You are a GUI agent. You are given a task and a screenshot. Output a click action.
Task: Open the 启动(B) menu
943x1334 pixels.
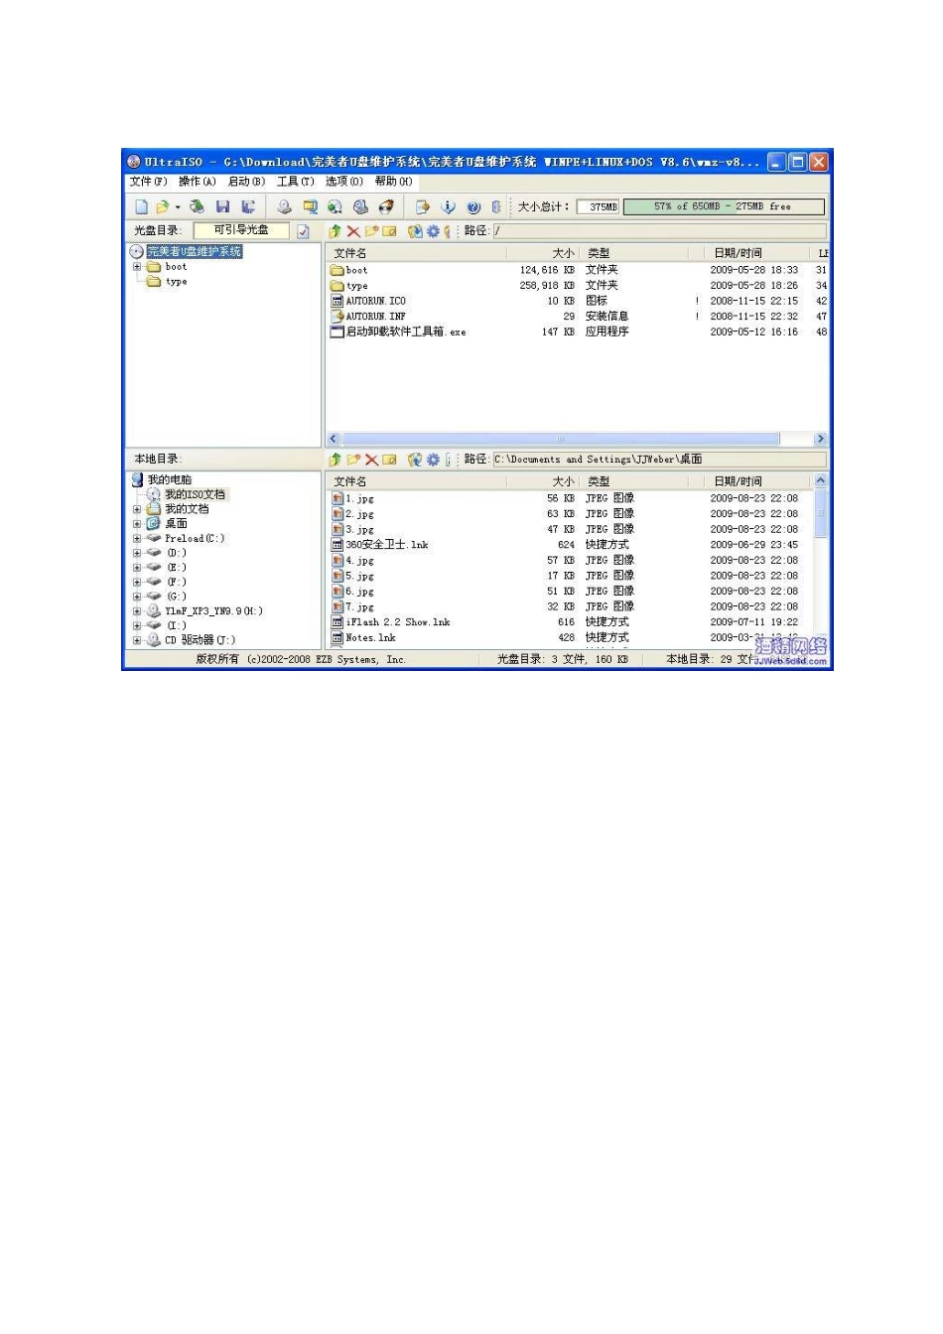[246, 182]
